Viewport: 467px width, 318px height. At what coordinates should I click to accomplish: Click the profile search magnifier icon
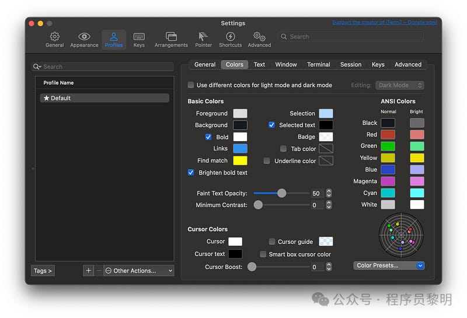(37, 67)
